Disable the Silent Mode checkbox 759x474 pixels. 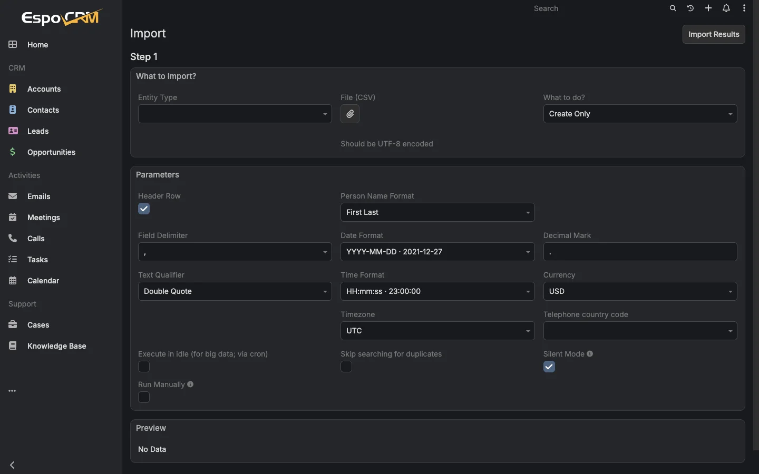pos(549,367)
